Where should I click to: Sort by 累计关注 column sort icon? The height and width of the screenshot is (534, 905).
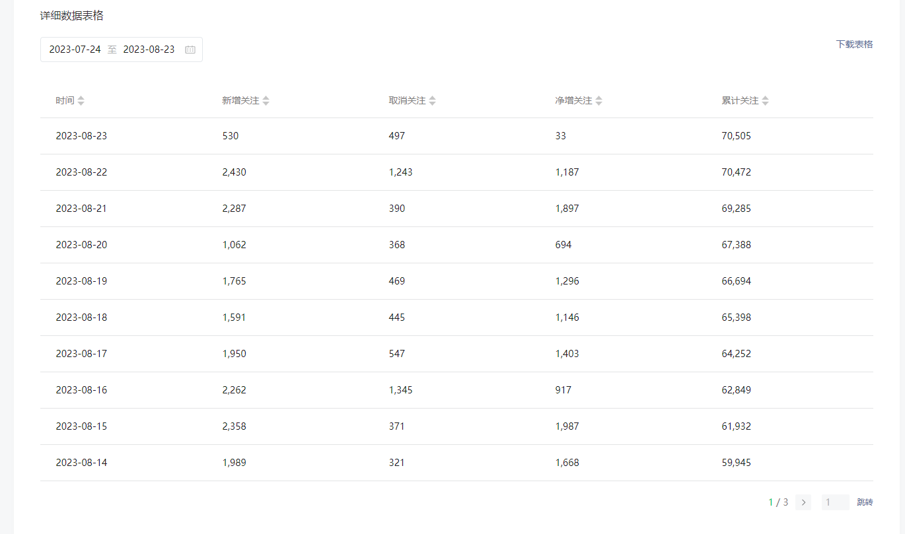pyautogui.click(x=765, y=101)
